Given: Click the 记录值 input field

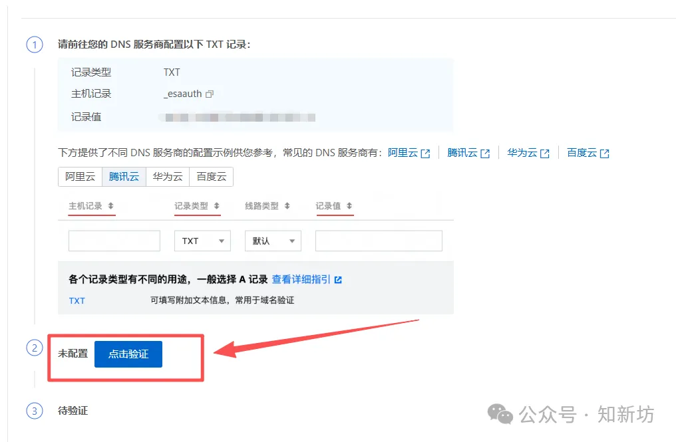Looking at the screenshot, I should coord(378,241).
